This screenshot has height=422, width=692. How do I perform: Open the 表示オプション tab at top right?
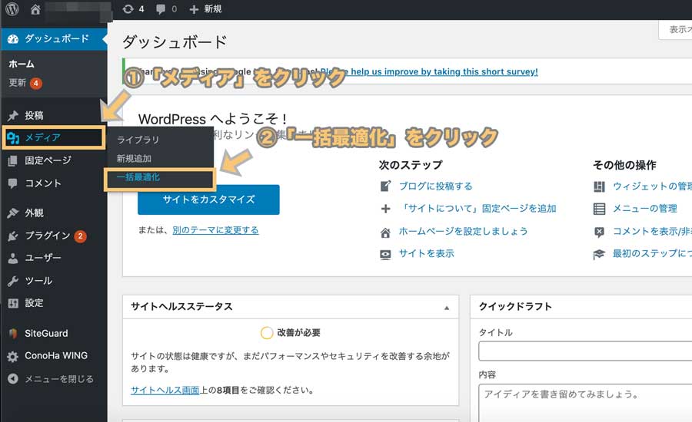point(676,29)
